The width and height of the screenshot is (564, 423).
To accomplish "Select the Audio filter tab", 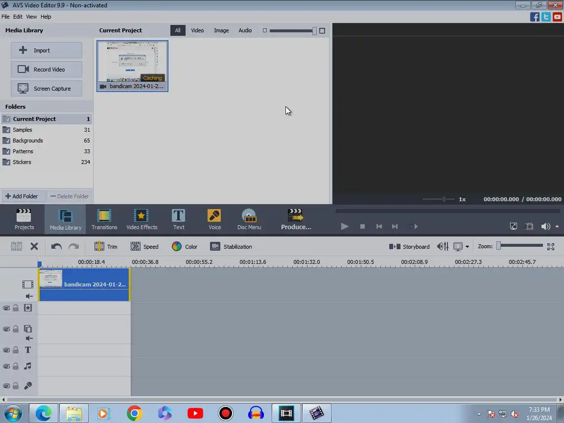I will click(x=245, y=30).
